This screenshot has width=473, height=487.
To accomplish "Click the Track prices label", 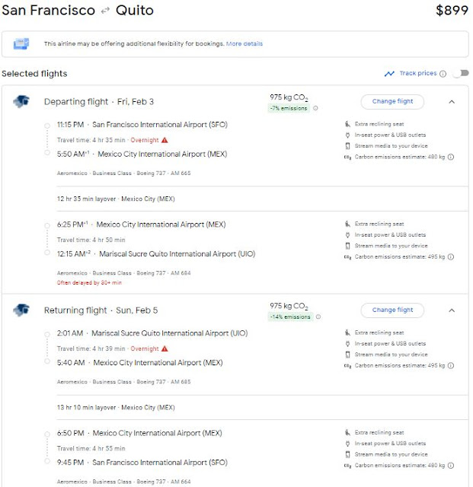I will (418, 74).
